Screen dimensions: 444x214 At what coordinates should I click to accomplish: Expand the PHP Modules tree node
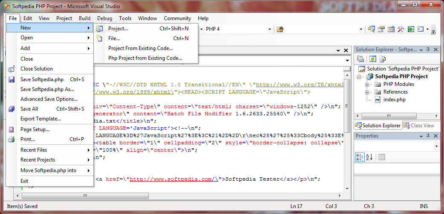click(x=367, y=85)
